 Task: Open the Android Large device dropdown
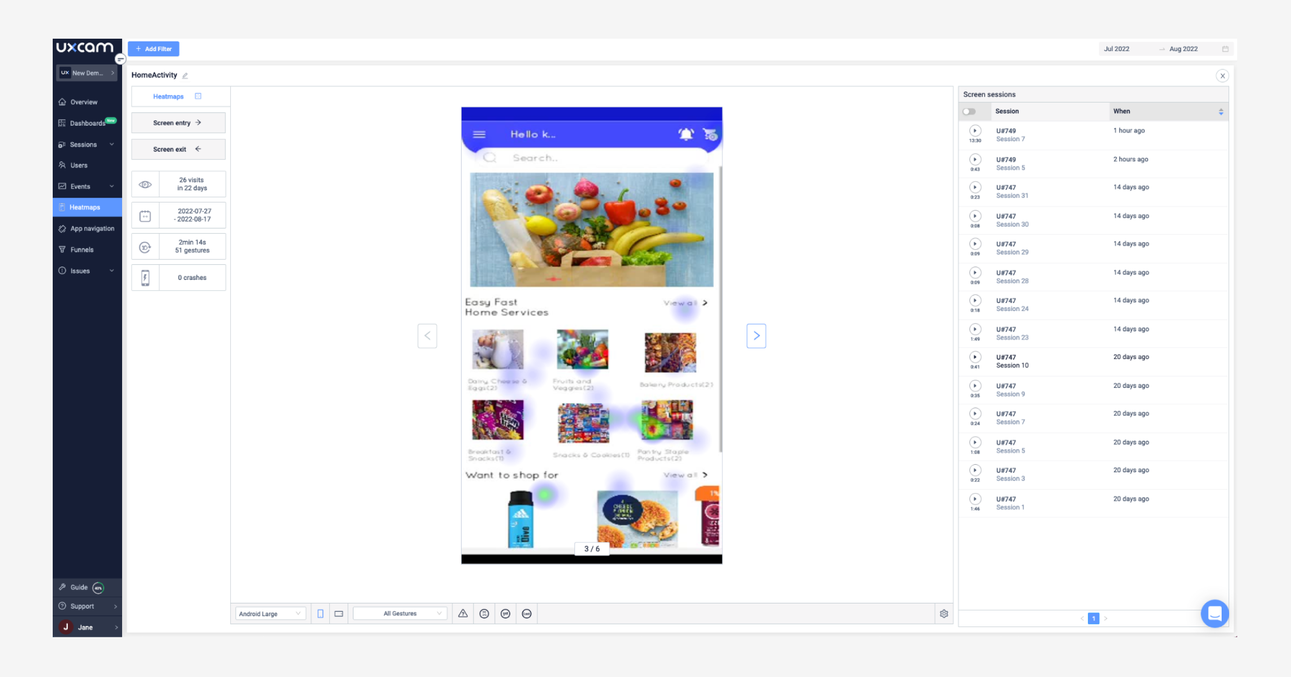tap(270, 613)
